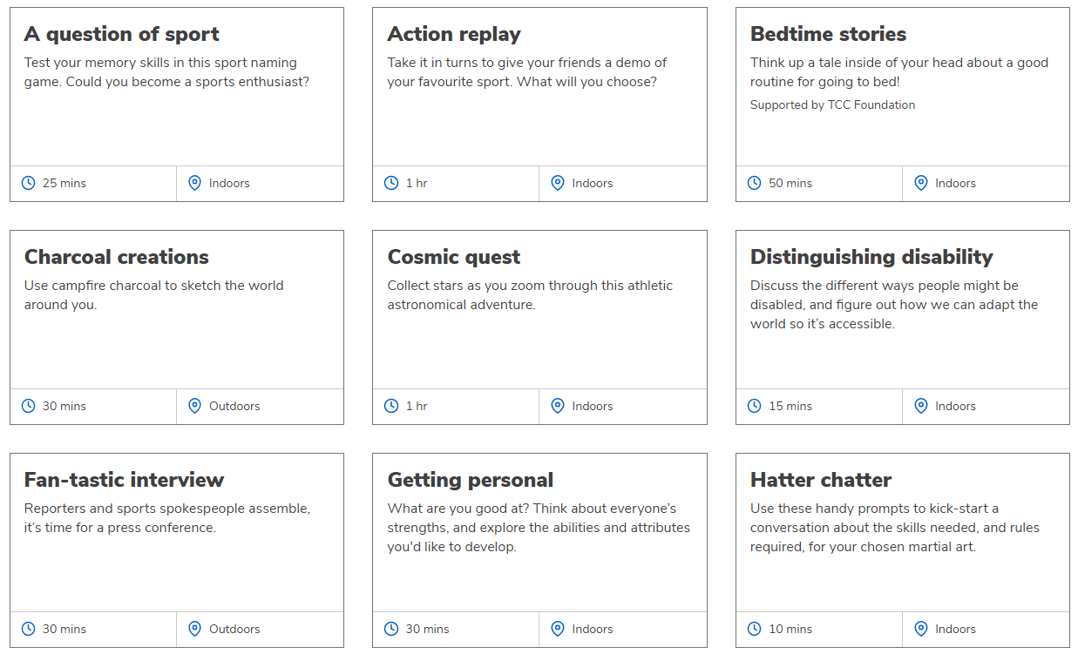Open the Getting personal activity title
Viewport: 1078px width, 654px height.
click(x=470, y=480)
